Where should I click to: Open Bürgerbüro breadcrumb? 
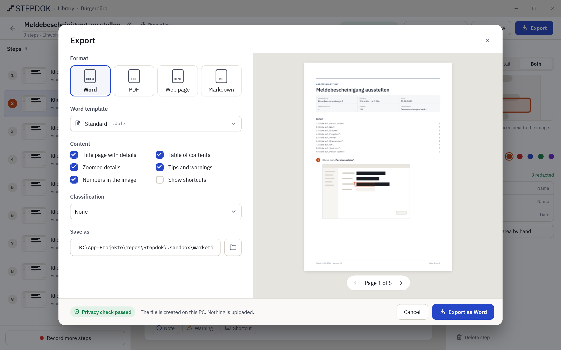94,8
